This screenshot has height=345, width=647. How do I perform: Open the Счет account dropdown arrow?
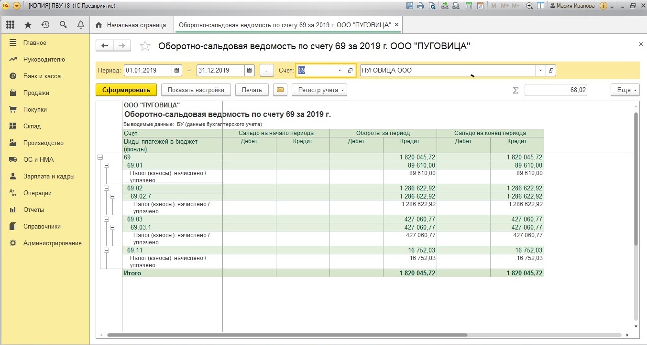tap(340, 70)
